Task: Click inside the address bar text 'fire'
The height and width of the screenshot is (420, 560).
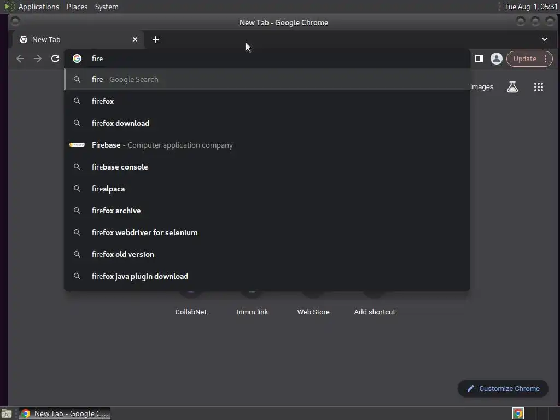Action: coord(97,59)
